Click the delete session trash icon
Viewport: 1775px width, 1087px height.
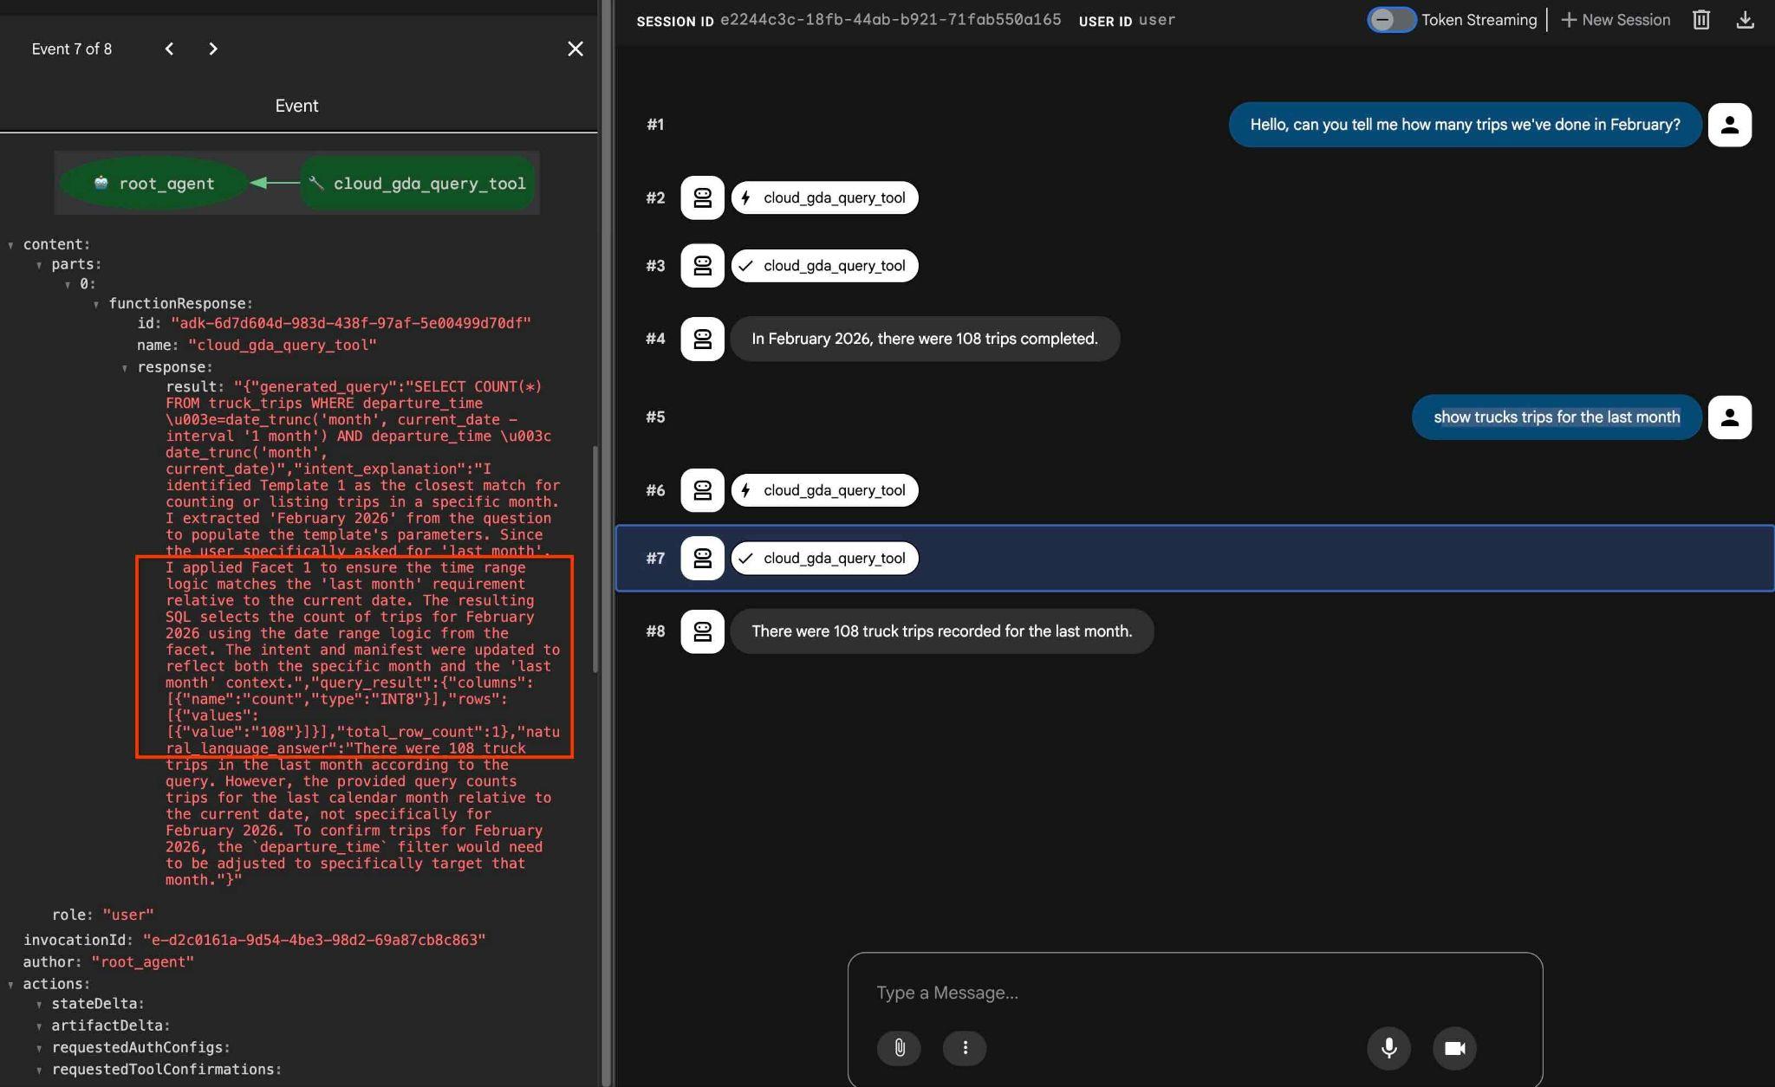[x=1700, y=20]
